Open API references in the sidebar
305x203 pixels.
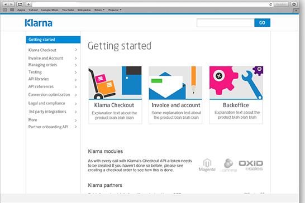[x=41, y=86]
